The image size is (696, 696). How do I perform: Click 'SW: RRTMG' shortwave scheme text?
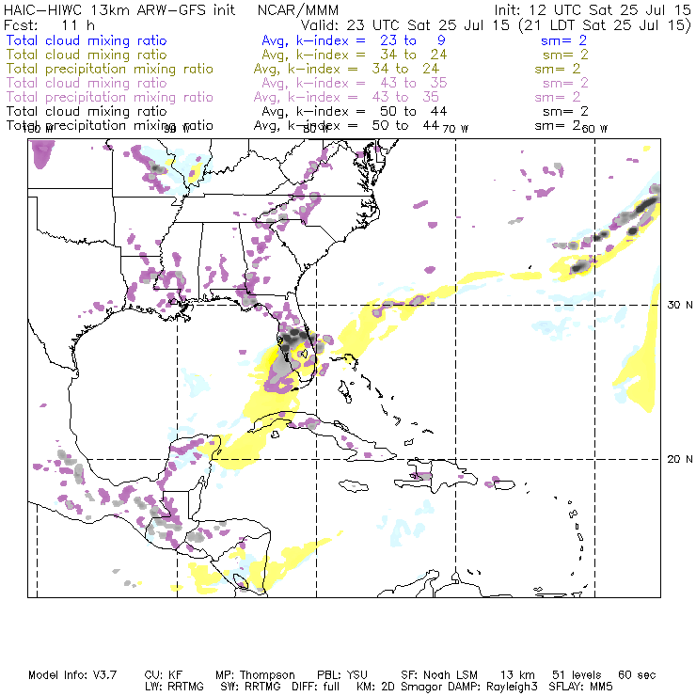[x=250, y=687]
